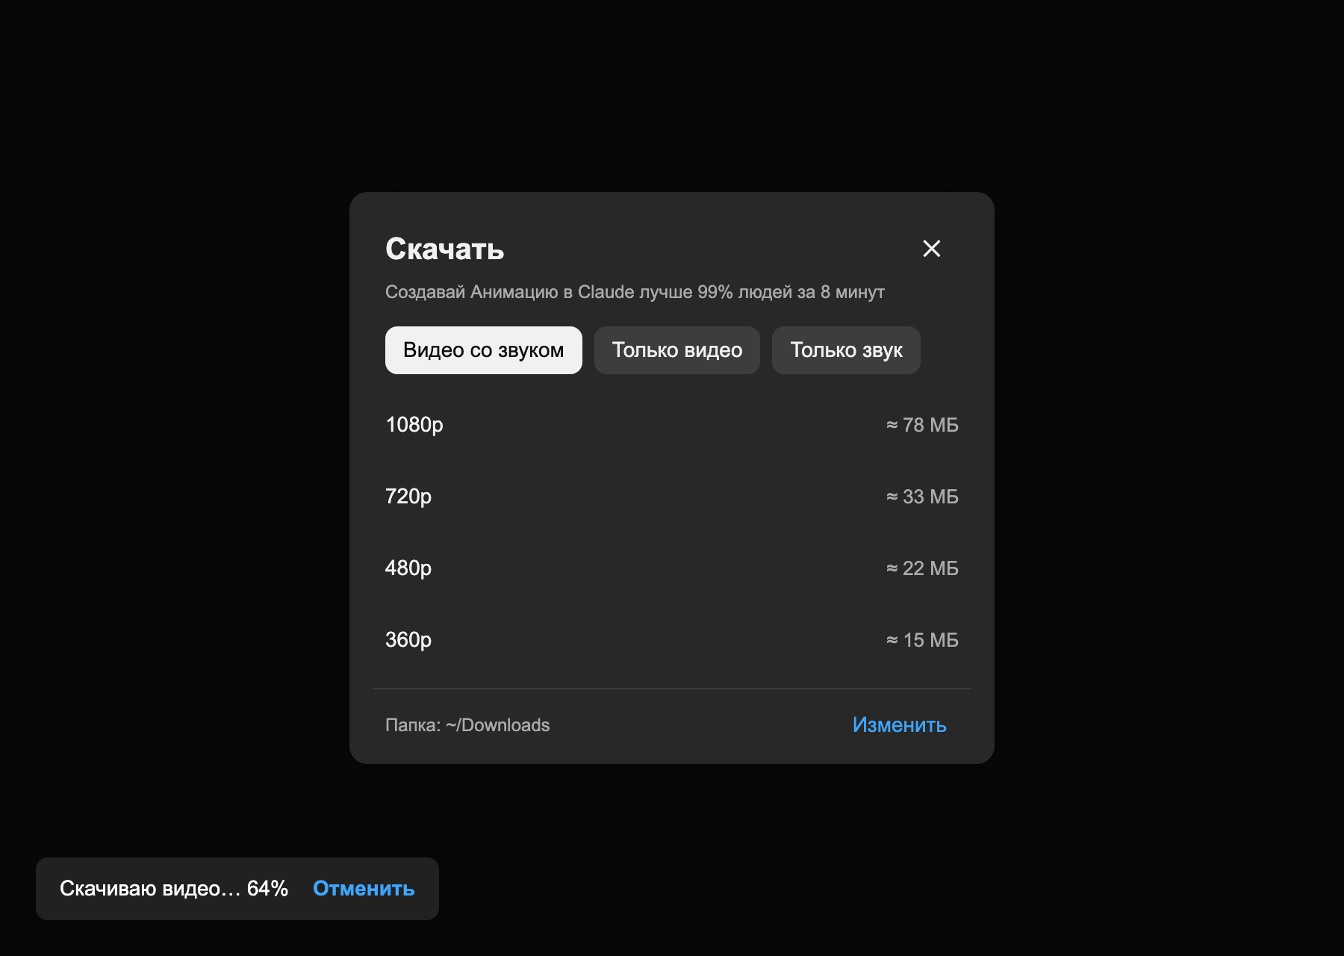Click the Папка: ~/Downloads path text
This screenshot has width=1344, height=956.
point(467,725)
